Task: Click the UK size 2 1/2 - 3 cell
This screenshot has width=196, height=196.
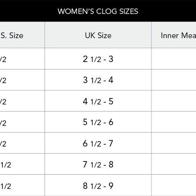Action: [x=98, y=59]
